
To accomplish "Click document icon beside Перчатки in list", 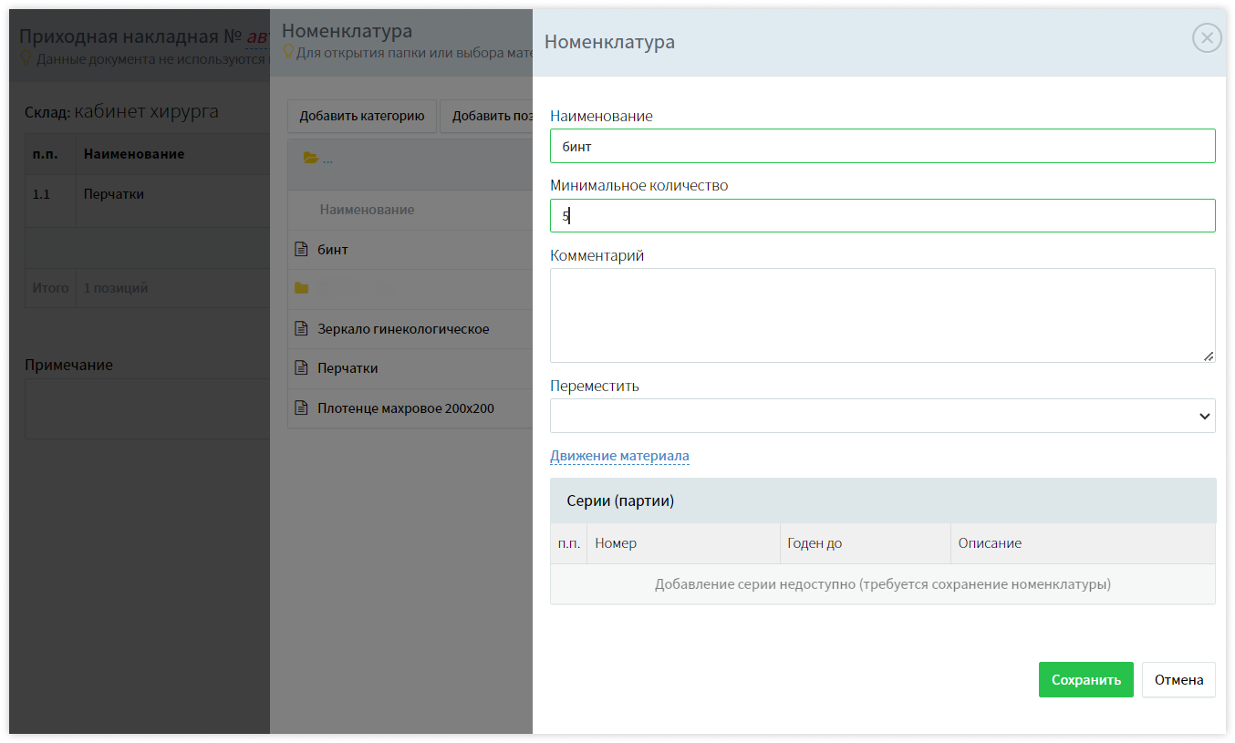I will pos(302,368).
